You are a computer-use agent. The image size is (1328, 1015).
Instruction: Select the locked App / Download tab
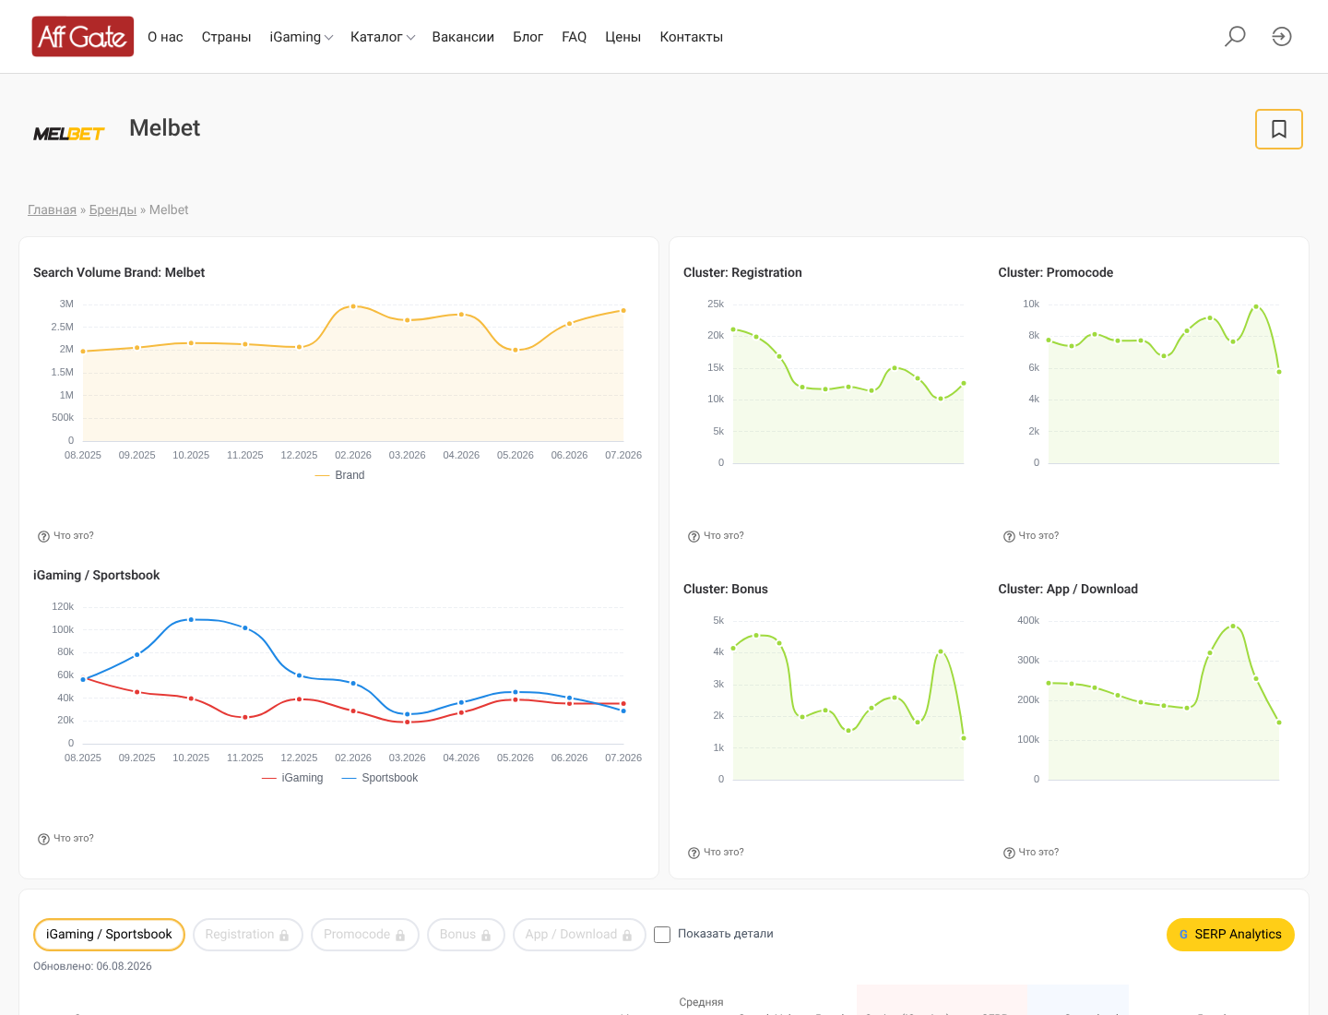(x=579, y=935)
